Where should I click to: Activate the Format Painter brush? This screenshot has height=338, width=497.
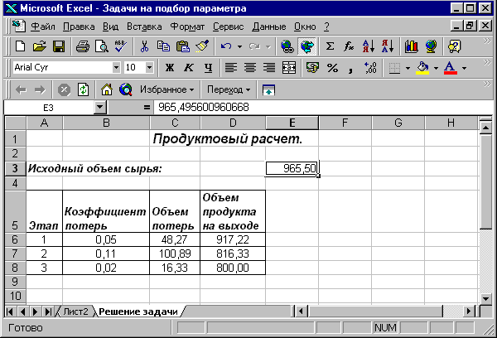point(202,46)
